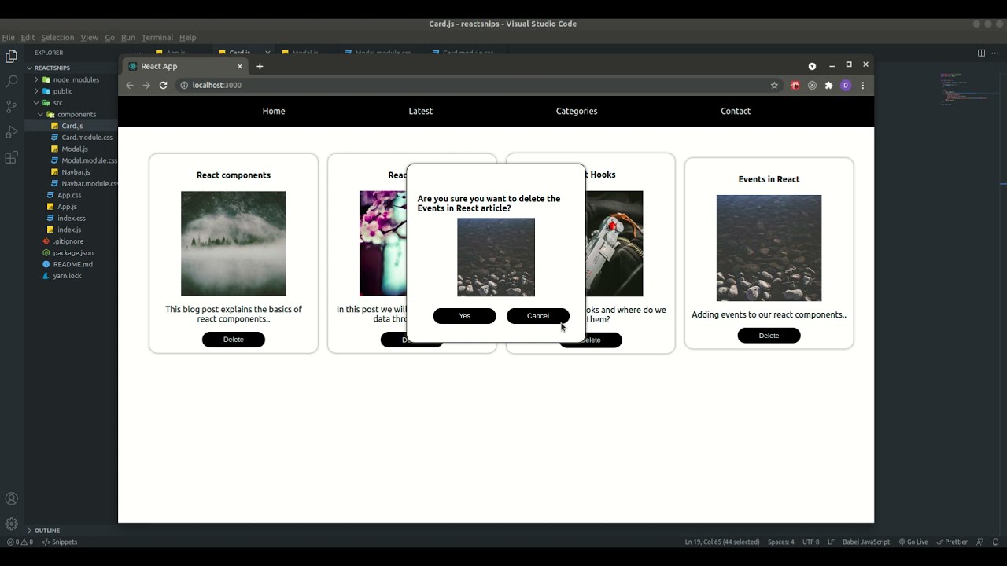This screenshot has height=566, width=1007.
Task: Change Spaces: 4 indentation setting
Action: pyautogui.click(x=781, y=542)
